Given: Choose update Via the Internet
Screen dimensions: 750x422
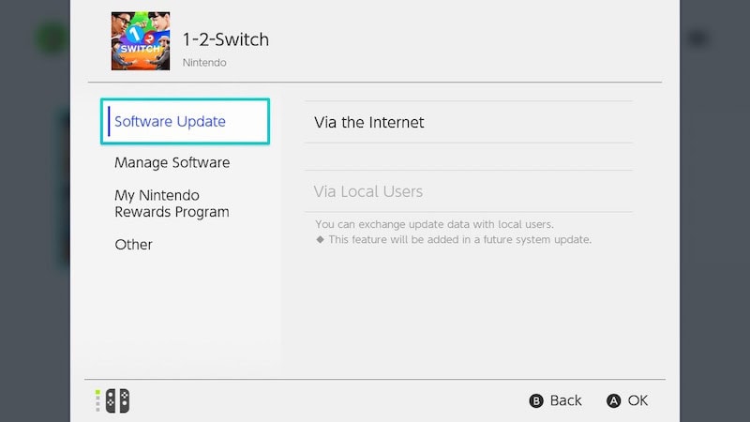Looking at the screenshot, I should click(x=468, y=122).
